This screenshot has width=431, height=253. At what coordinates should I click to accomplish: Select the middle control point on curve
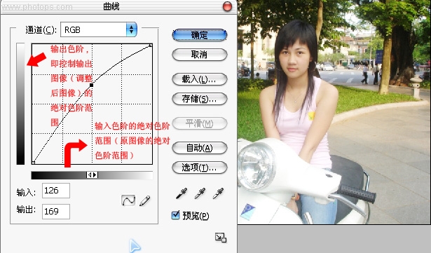click(92, 85)
